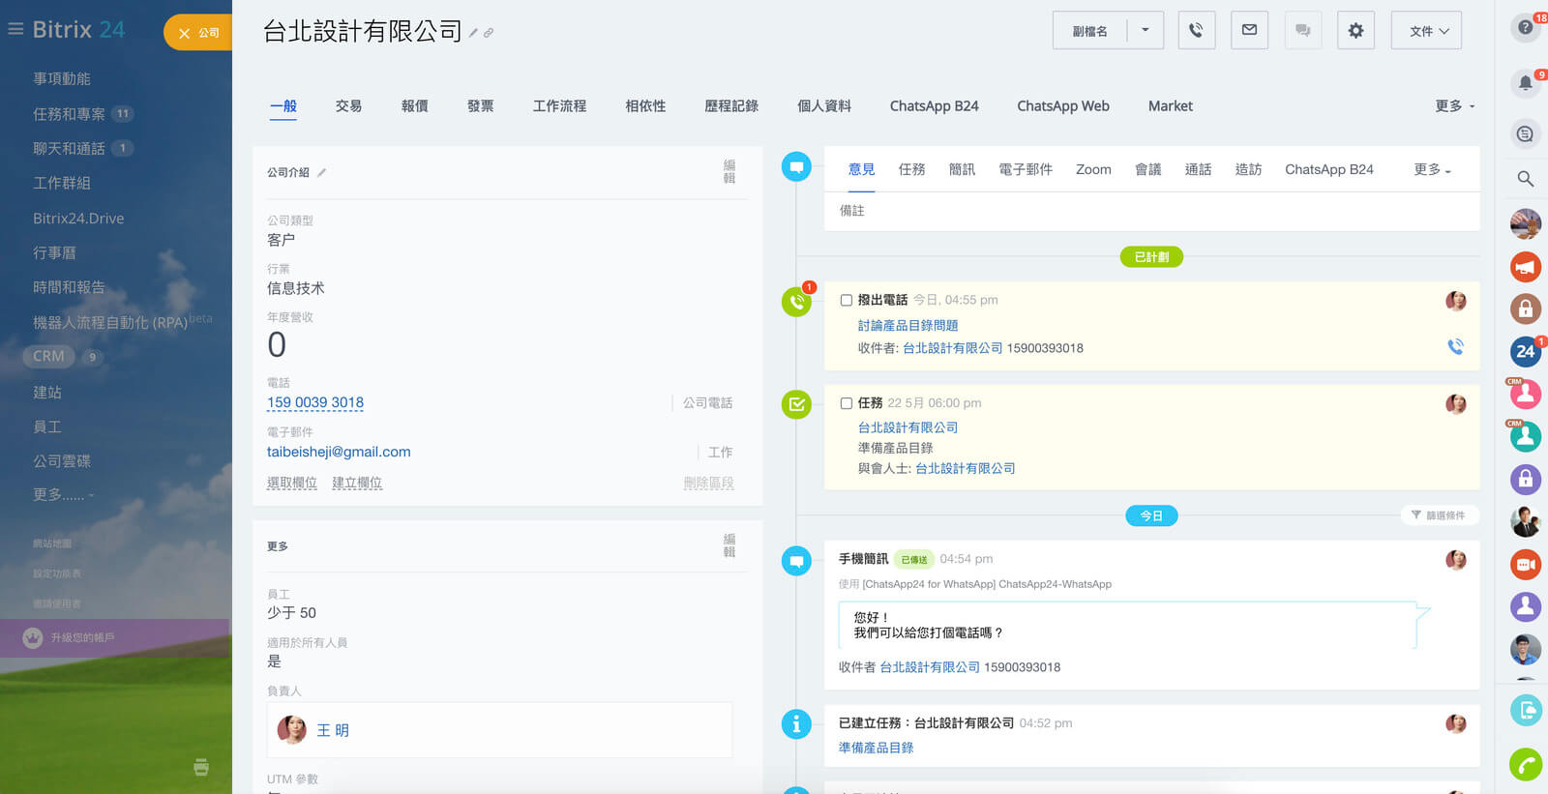
Task: Copy company link icon beside title
Action: click(x=489, y=33)
